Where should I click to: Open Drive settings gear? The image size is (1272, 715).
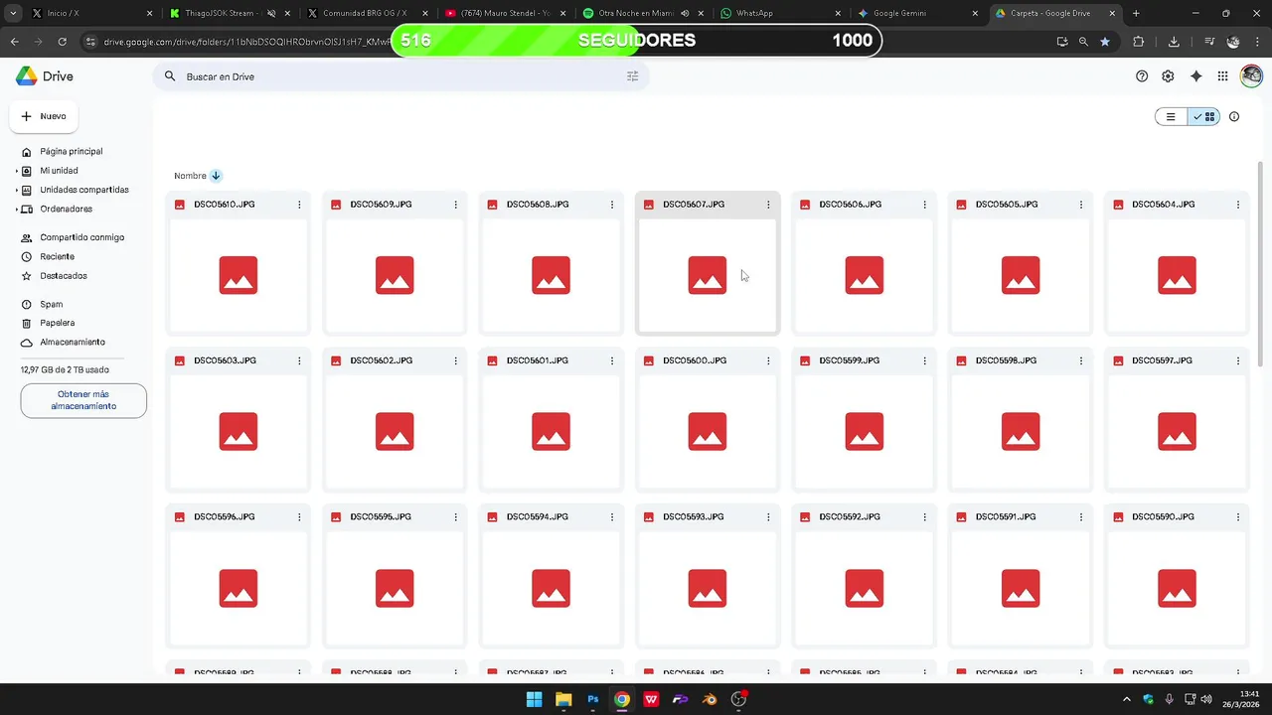(x=1168, y=76)
